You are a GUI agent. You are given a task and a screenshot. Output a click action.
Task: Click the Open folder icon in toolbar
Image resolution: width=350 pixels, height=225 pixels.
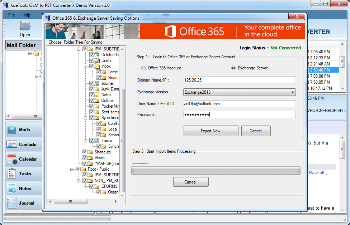click(25, 26)
